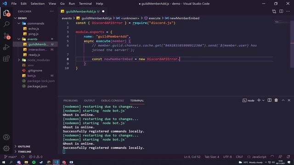The image size is (294, 165).
Task: Open the Accounts menu icon
Action: click(x=6, y=137)
